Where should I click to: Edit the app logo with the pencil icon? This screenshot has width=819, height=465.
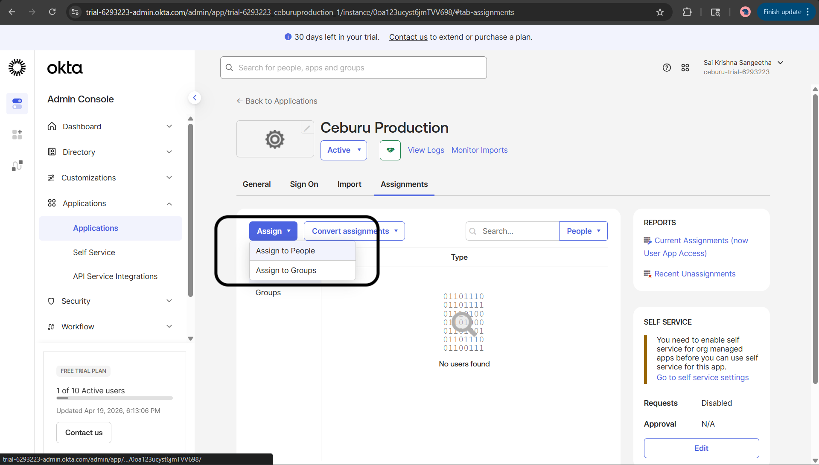(x=307, y=128)
